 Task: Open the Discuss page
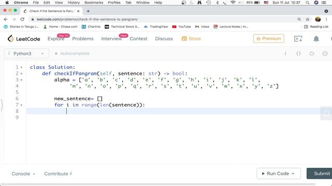tap(164, 39)
